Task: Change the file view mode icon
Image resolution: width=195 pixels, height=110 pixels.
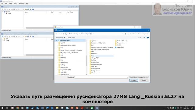Action: tap(139, 38)
